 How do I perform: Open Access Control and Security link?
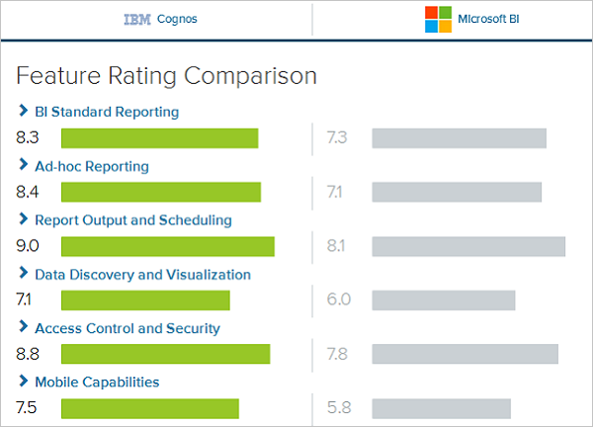[x=127, y=328]
